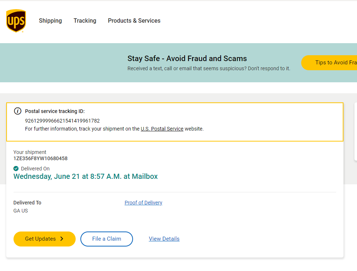Open the Shipping menu
This screenshot has width=357, height=271.
50,21
